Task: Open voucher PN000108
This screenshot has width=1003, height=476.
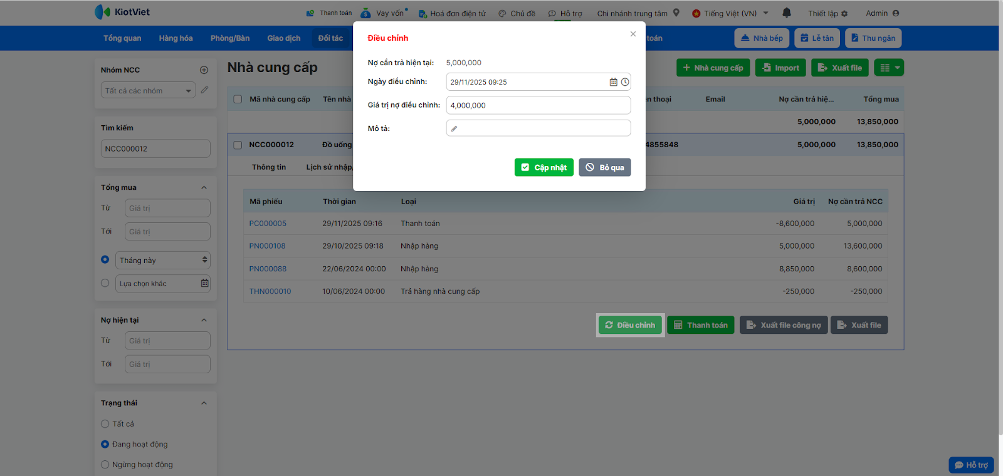Action: coord(267,246)
